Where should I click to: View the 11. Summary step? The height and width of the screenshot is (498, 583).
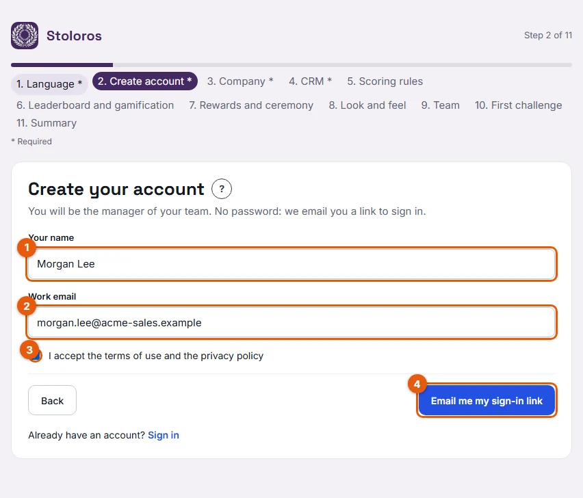click(x=47, y=123)
